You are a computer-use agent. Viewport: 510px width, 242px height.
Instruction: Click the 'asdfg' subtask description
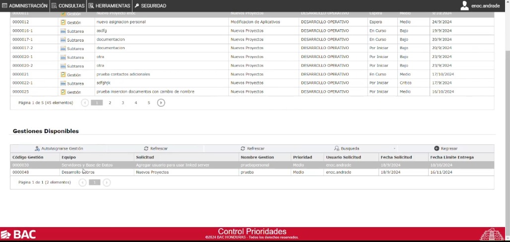pos(102,31)
